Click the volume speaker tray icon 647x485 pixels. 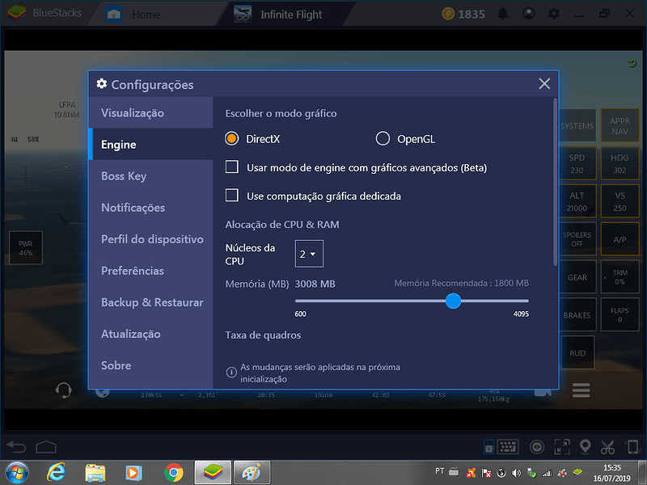click(516, 473)
